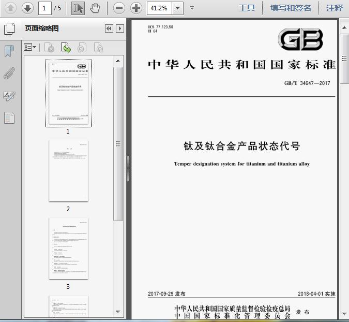
Task: Open the signatures panel in sidebar
Action: point(9,96)
